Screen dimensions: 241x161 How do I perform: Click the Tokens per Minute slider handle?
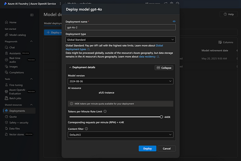tap(161, 117)
